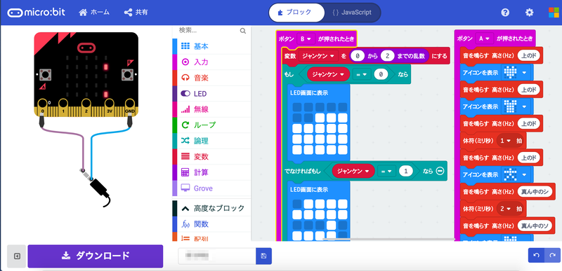This screenshot has width=562, height=271.
Task: Click the ダウンロード button
Action: coord(96,256)
